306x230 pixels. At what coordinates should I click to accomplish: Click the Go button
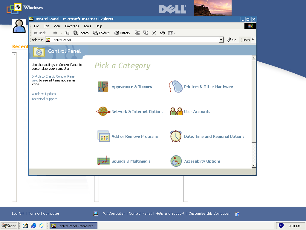coord(232,40)
